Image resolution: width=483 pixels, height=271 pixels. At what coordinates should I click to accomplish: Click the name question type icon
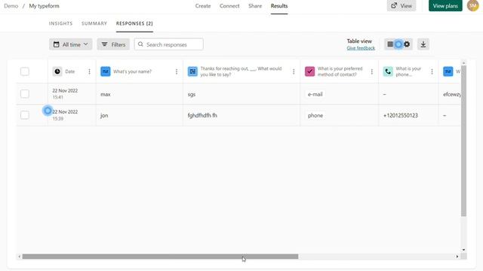[106, 72]
